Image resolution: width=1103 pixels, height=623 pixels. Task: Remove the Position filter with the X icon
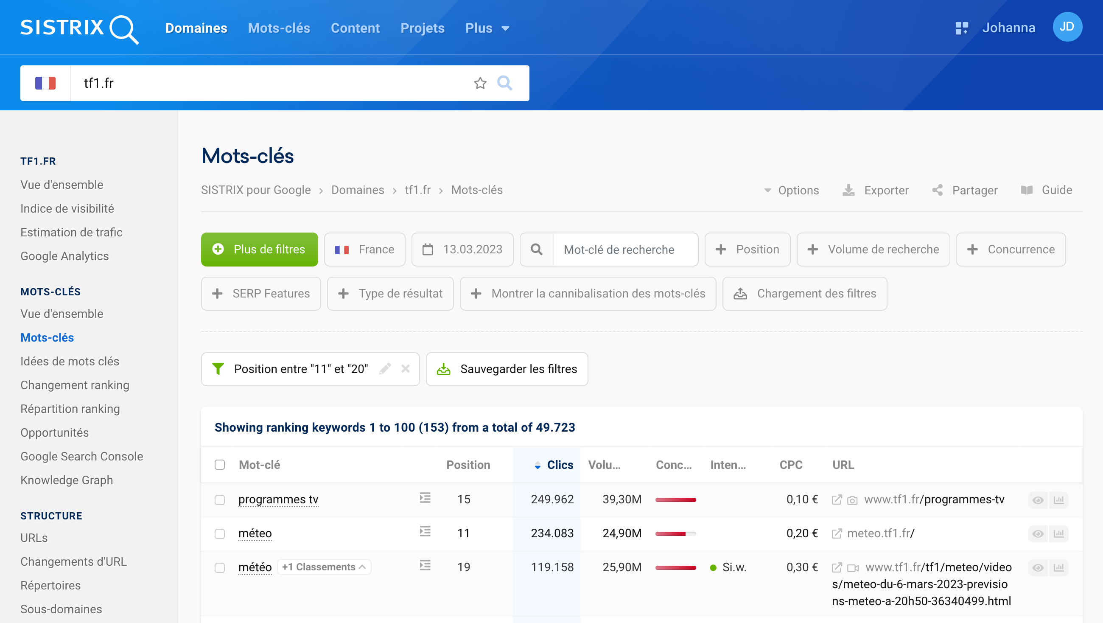tap(405, 369)
